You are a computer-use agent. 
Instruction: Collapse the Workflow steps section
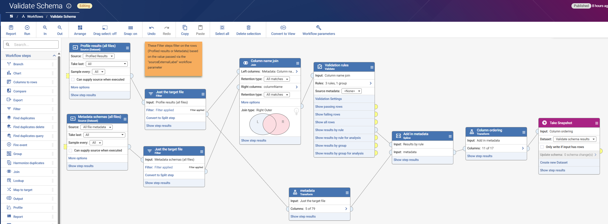coord(54,56)
